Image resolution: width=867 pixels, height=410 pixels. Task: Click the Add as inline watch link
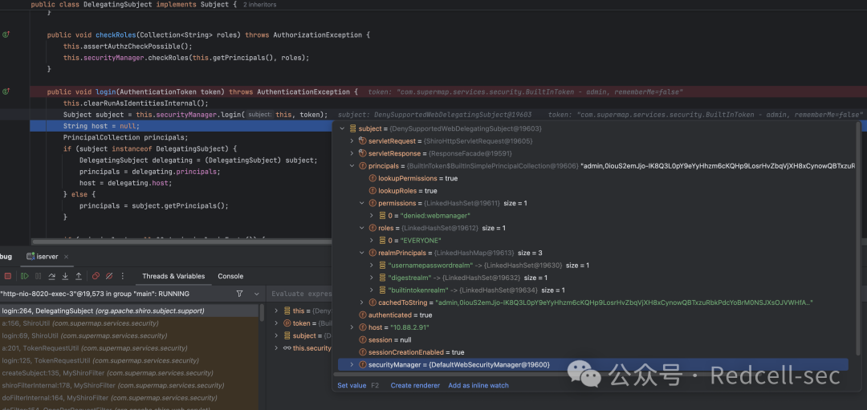point(478,386)
